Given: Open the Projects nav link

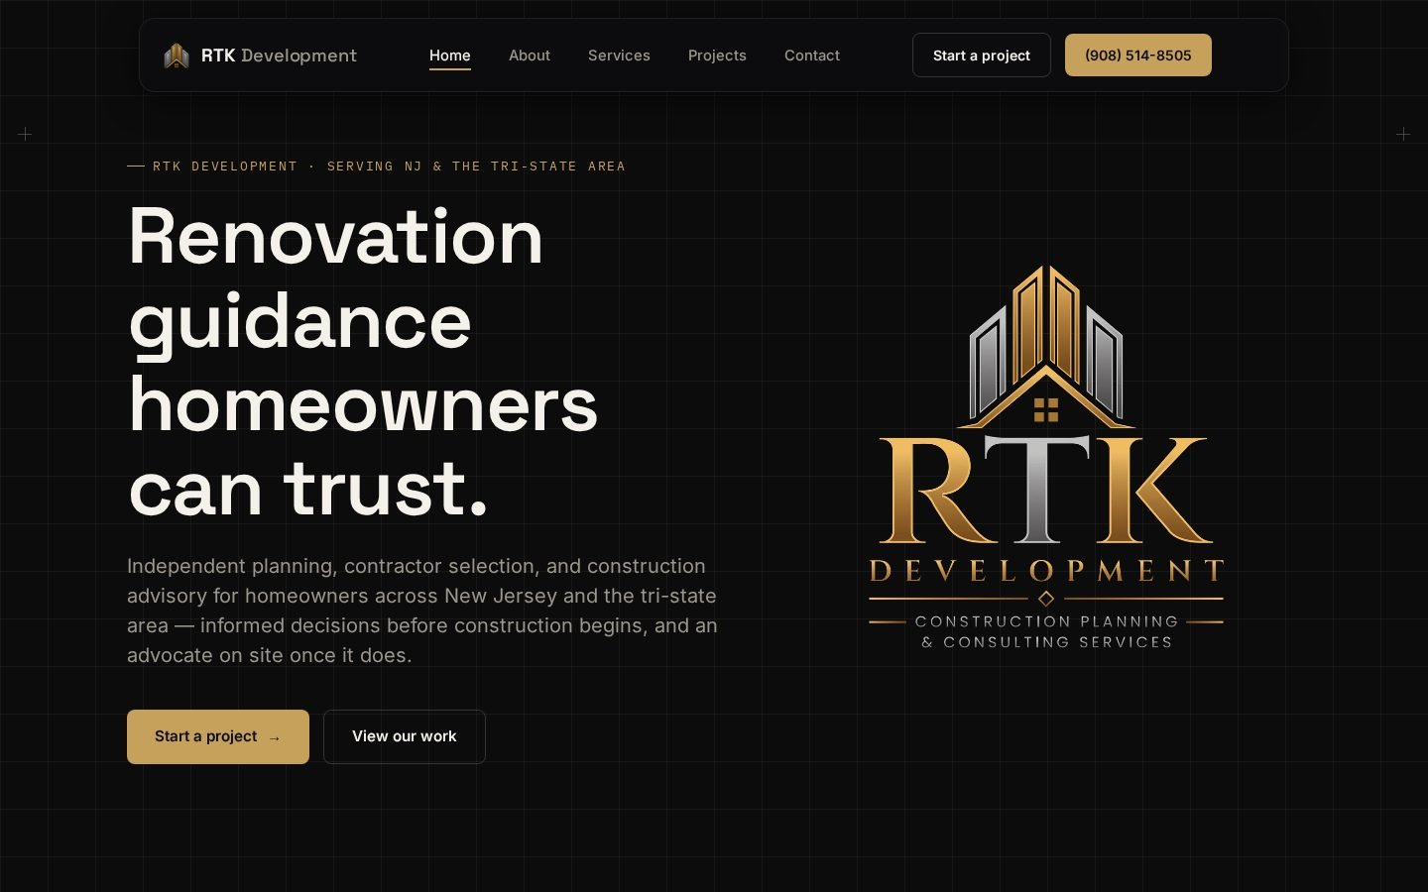Looking at the screenshot, I should pyautogui.click(x=717, y=56).
